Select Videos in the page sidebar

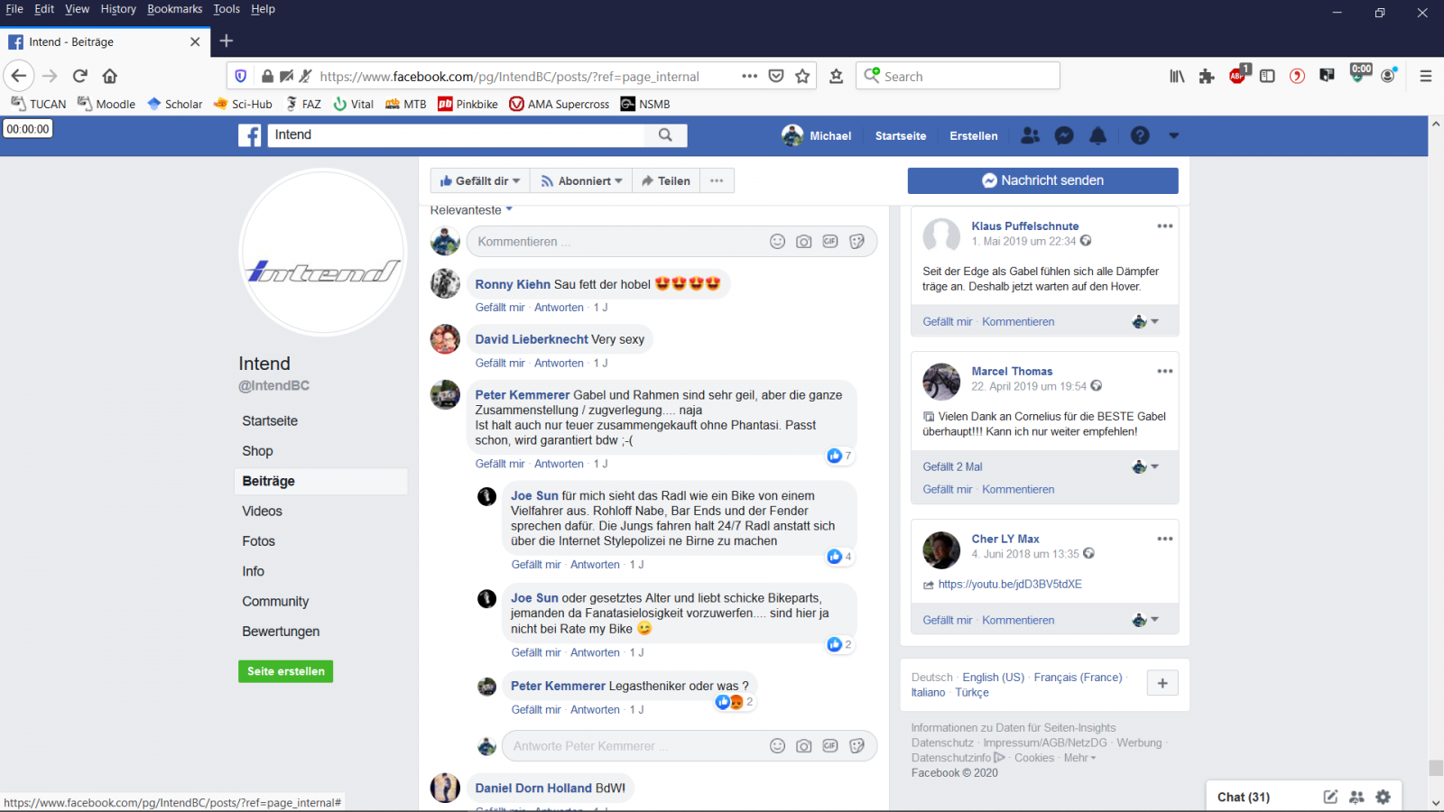tap(262, 512)
